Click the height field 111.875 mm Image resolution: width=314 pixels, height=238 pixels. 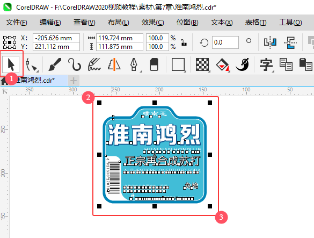(120, 47)
